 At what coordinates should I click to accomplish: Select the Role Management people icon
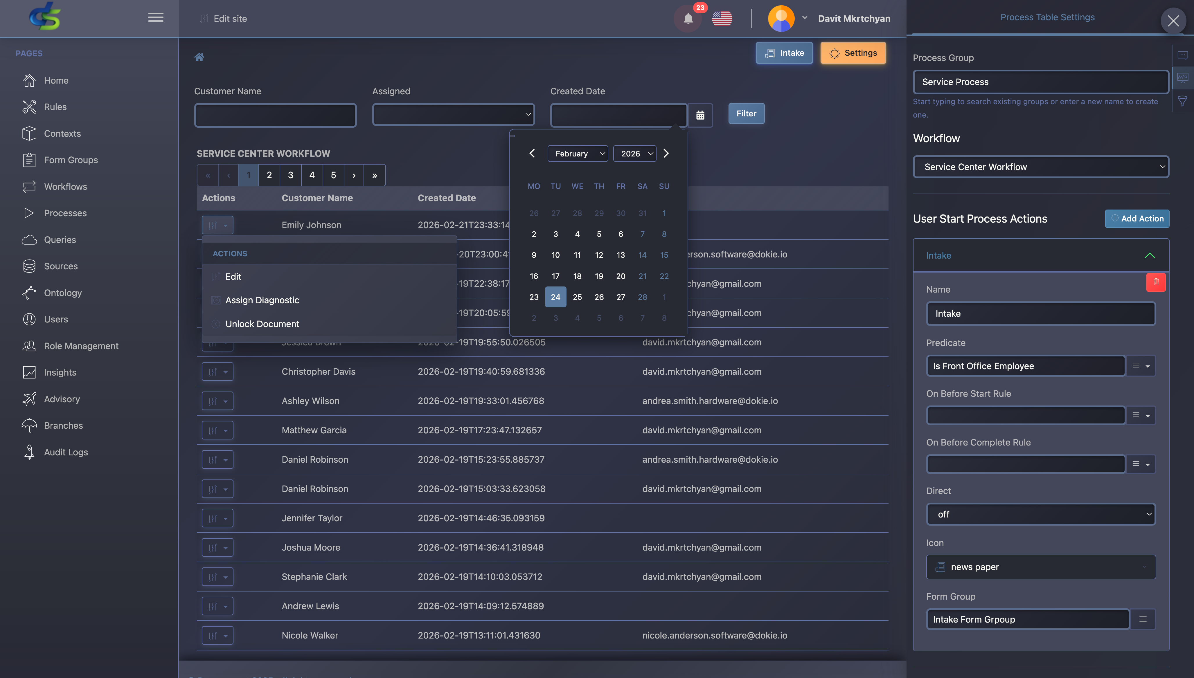[x=29, y=345]
